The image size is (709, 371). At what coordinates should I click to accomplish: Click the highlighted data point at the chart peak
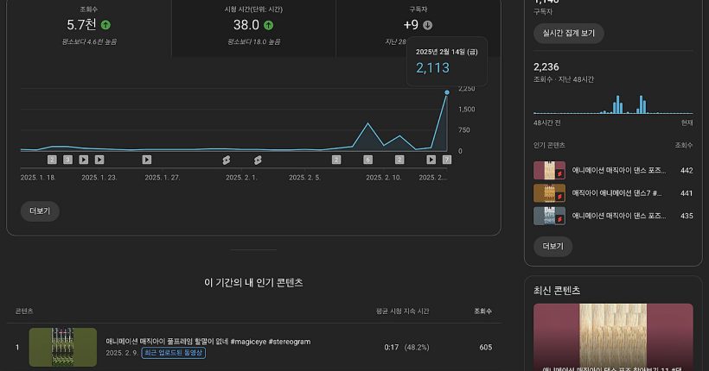(447, 92)
